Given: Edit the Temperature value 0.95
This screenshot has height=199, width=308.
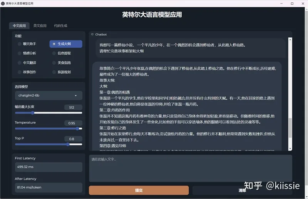Looking at the screenshot, I should (73, 123).
